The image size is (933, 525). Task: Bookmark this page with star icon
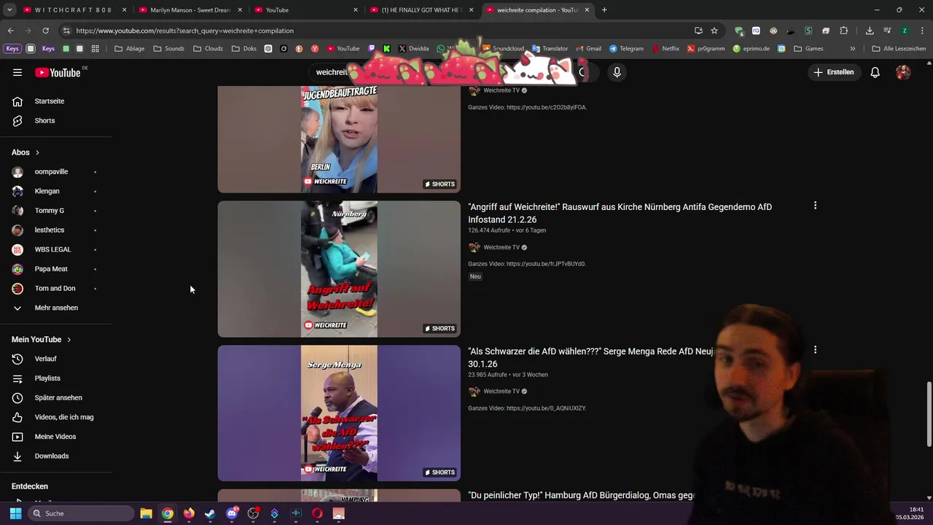[x=714, y=31]
